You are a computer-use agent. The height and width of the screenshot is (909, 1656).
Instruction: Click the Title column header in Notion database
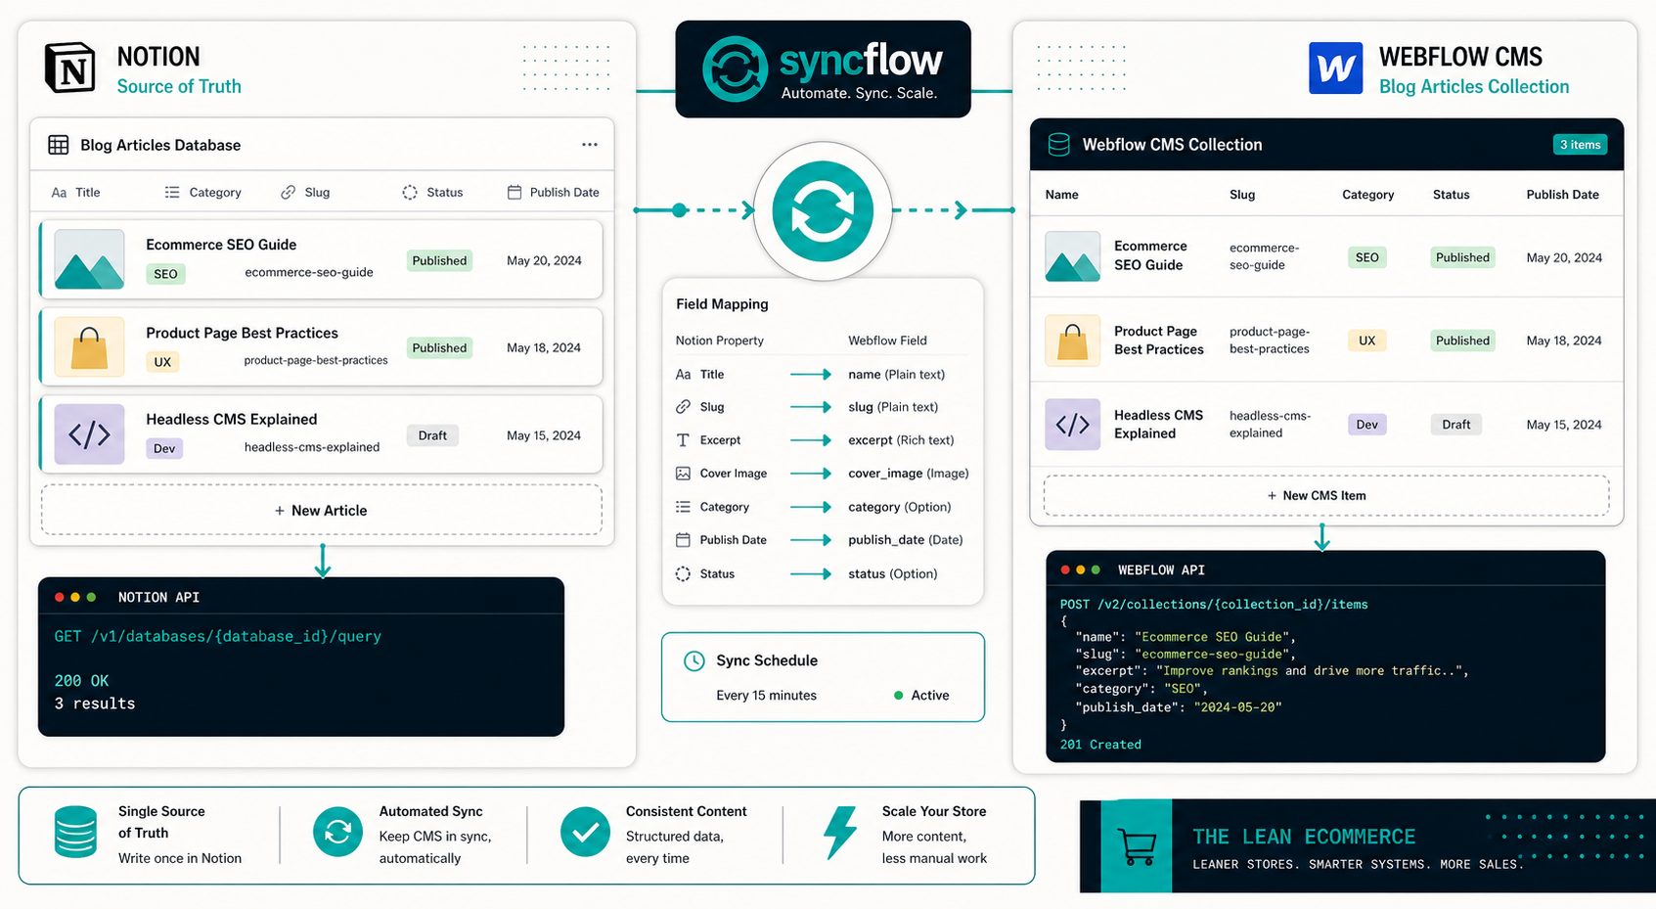point(76,193)
